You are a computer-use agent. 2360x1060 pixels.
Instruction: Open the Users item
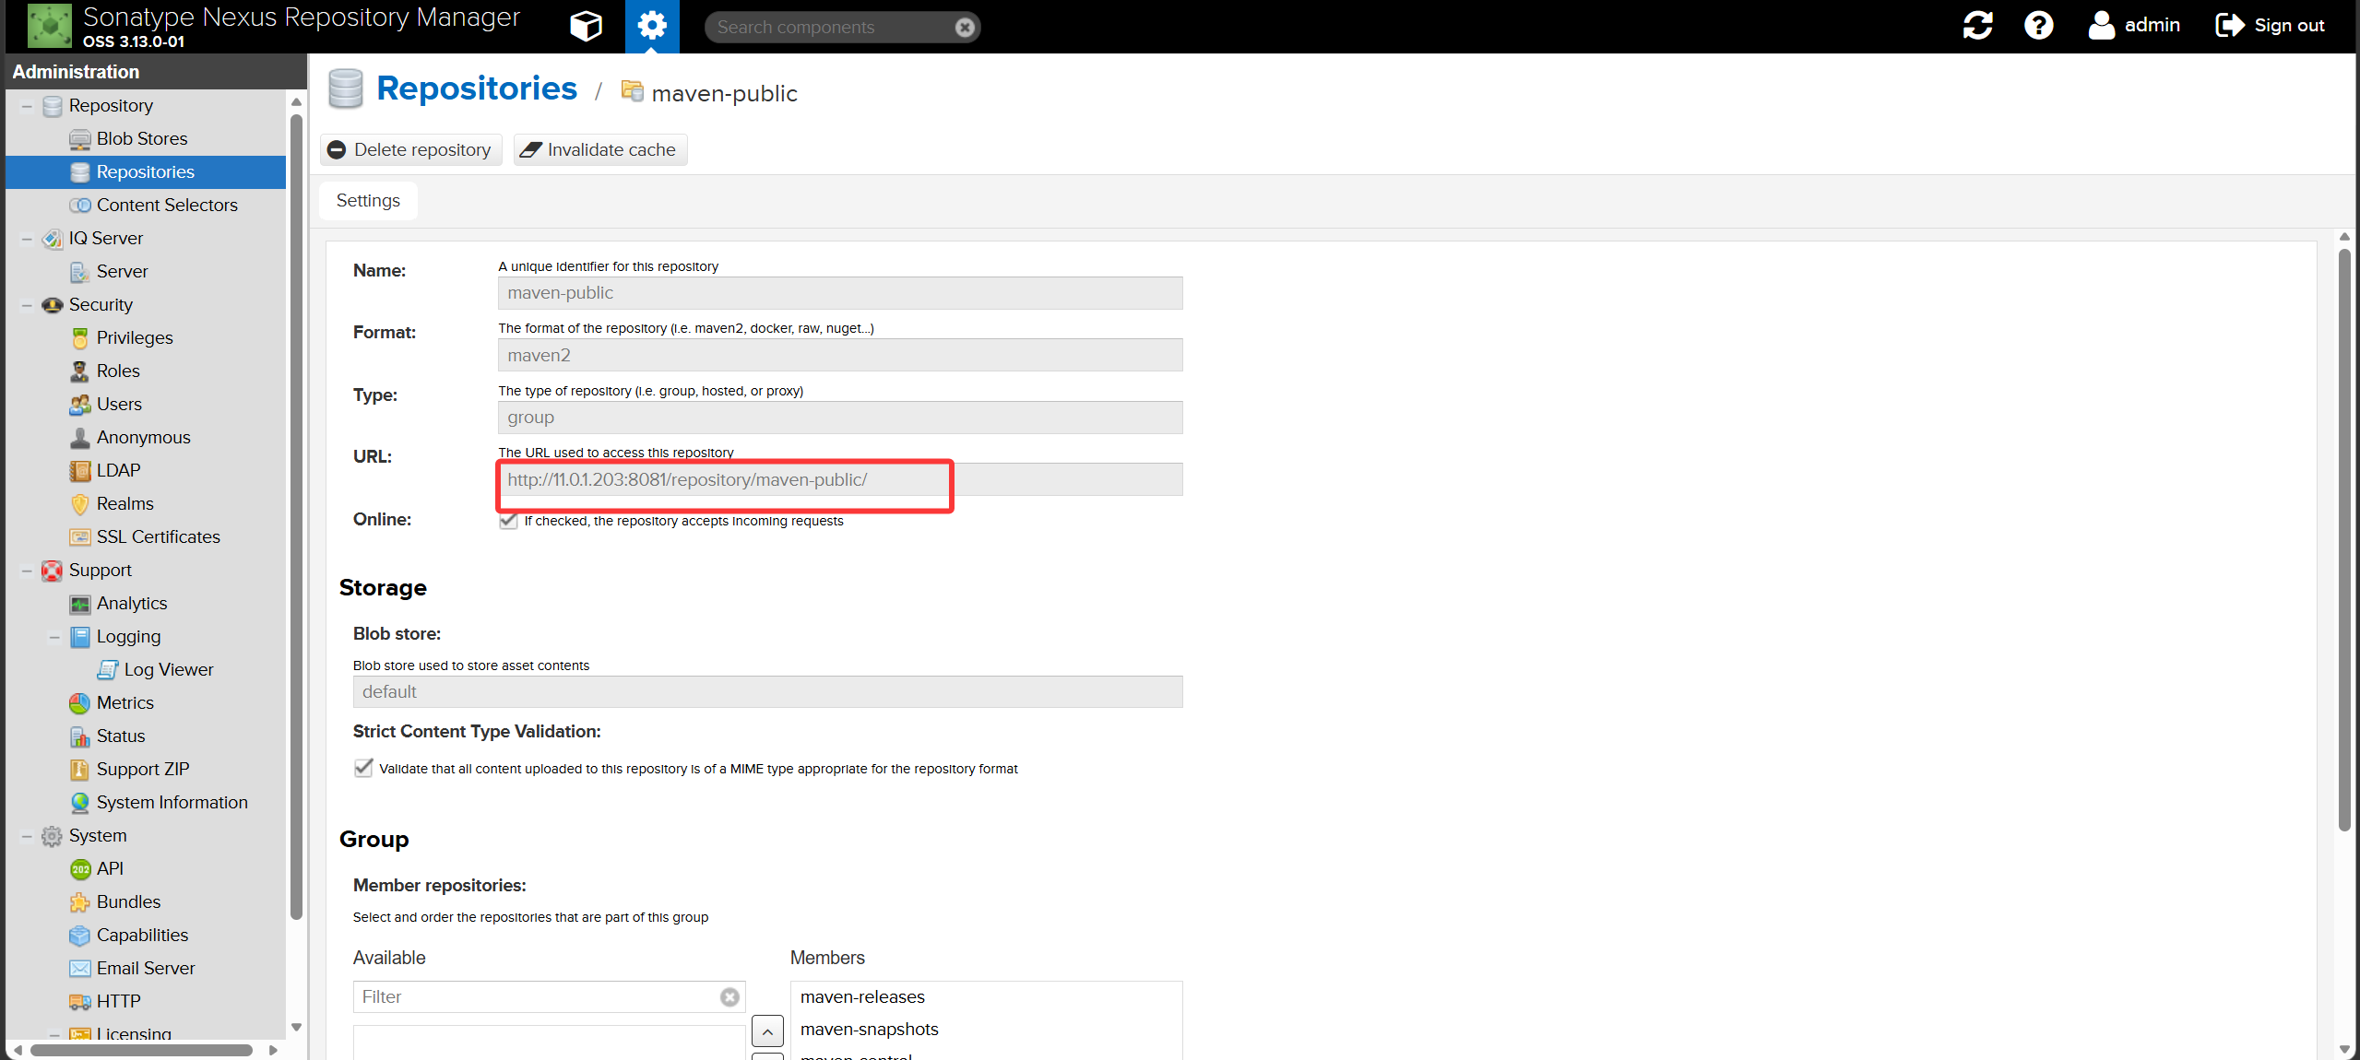point(119,404)
